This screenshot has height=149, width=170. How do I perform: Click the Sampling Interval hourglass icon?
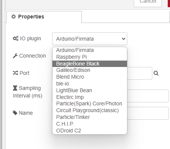click(x=15, y=88)
